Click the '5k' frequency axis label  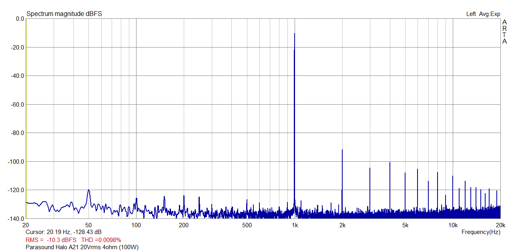[x=405, y=225]
